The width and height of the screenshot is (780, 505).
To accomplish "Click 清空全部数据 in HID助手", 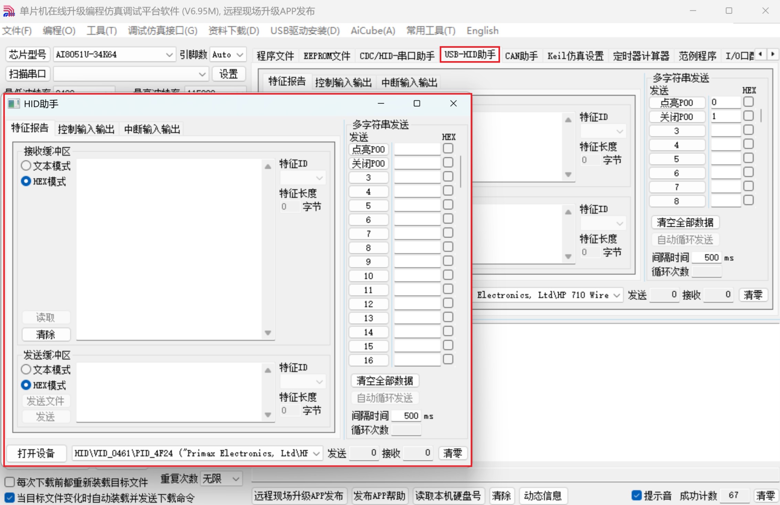I will (385, 381).
